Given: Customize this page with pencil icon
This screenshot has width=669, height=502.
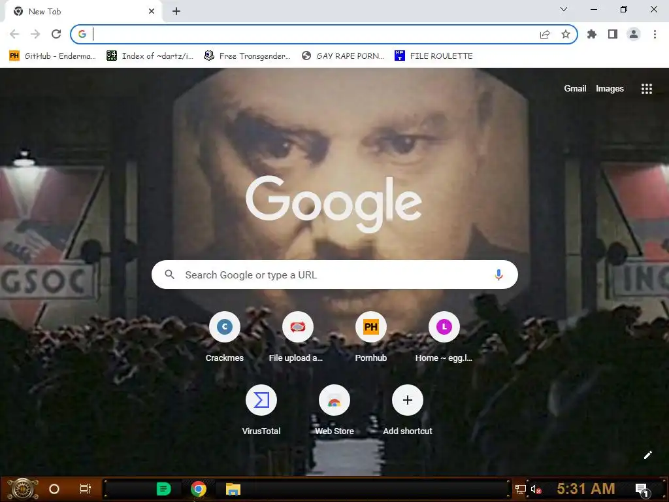Looking at the screenshot, I should pyautogui.click(x=647, y=455).
